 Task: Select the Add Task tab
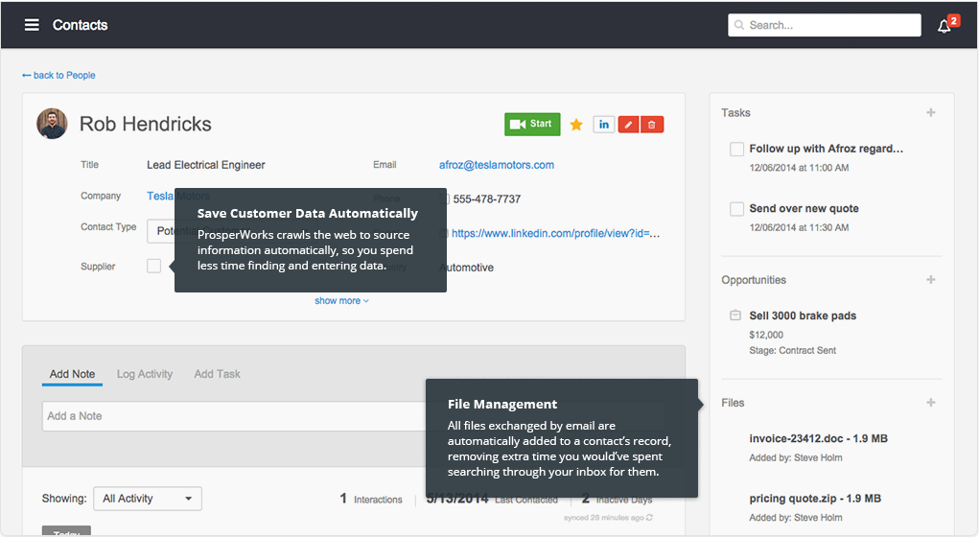click(217, 374)
